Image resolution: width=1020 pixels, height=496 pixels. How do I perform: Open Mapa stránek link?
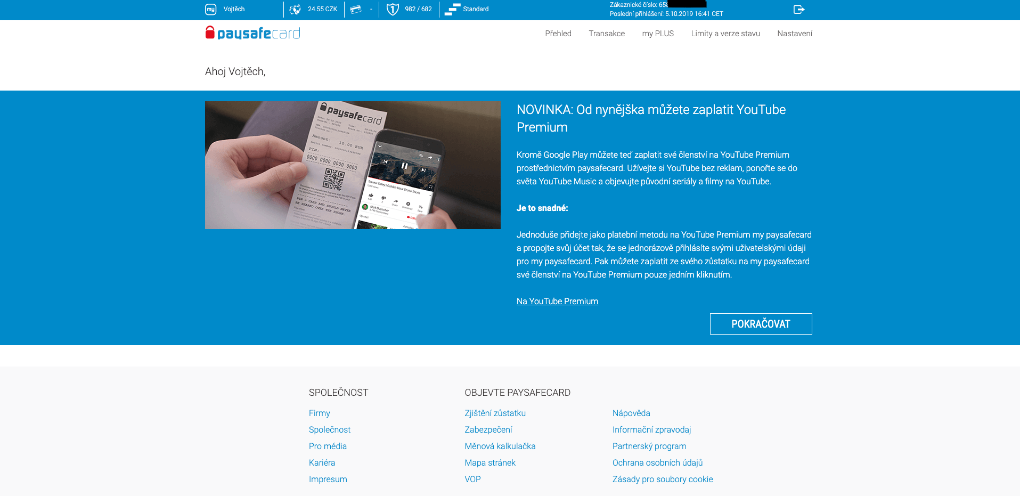490,463
